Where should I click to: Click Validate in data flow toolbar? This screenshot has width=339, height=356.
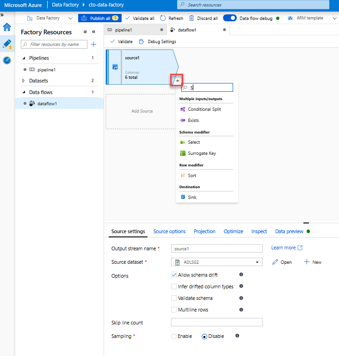pos(121,42)
